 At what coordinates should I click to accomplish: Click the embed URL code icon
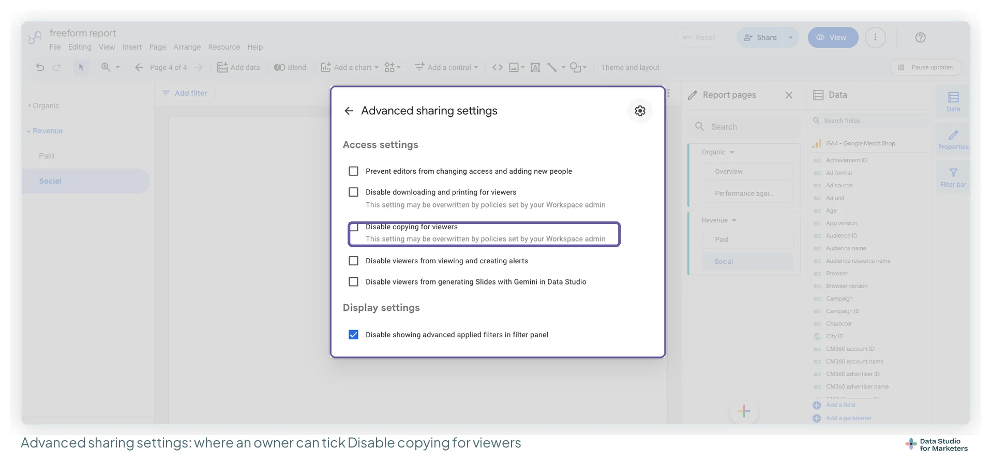498,67
